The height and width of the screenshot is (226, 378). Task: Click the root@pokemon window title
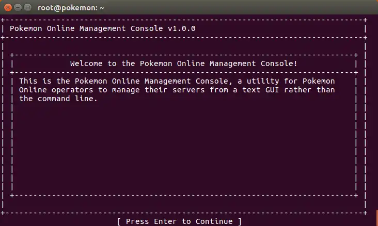click(71, 8)
